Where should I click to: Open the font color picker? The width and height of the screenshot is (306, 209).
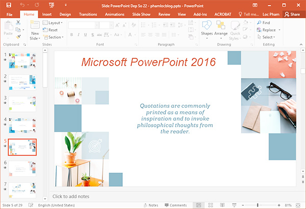pos(132,35)
